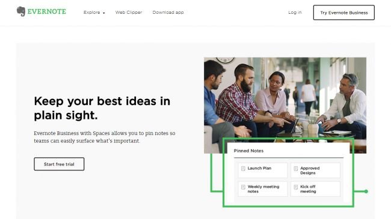Open the Download app link

coord(168,12)
